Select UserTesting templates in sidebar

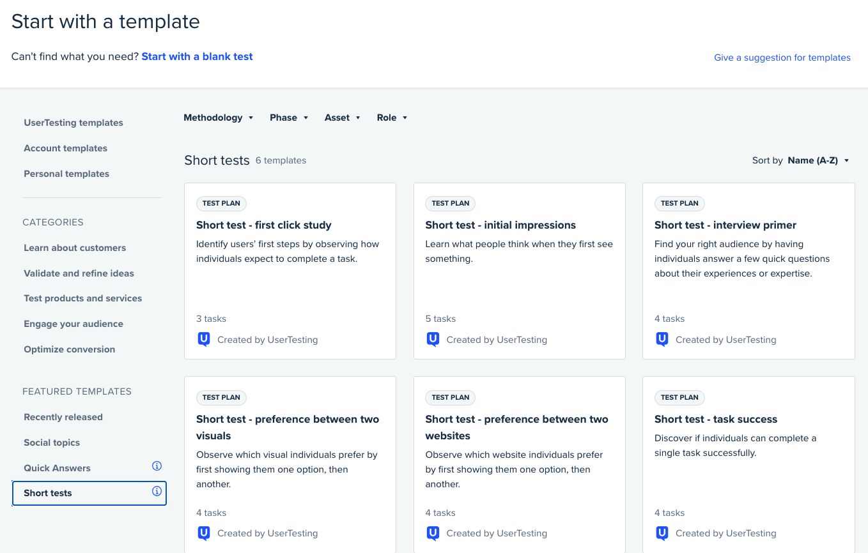point(74,123)
